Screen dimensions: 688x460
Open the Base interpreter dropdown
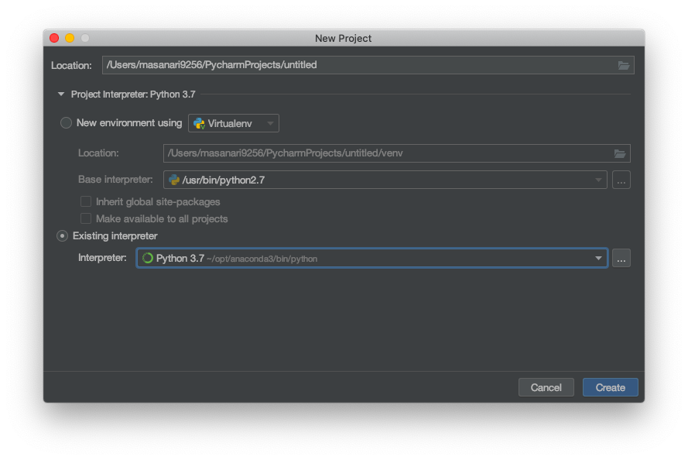[385, 180]
